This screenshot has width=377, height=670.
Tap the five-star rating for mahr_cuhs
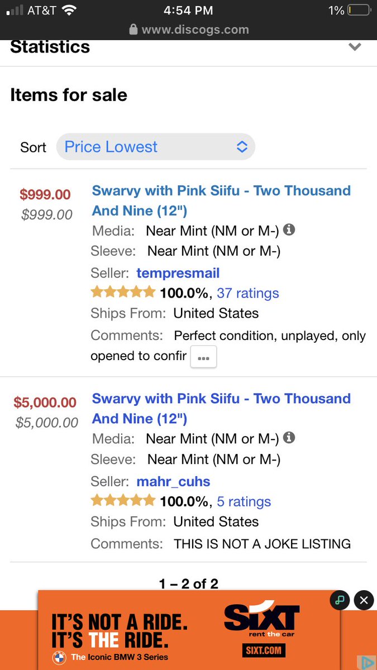tap(123, 500)
